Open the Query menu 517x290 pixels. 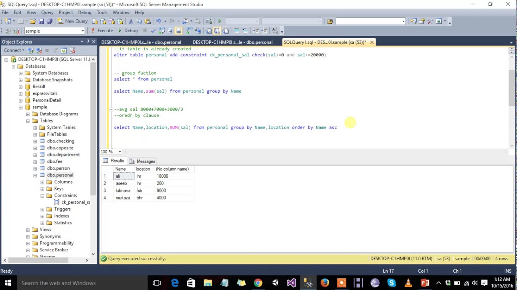[x=47, y=12]
